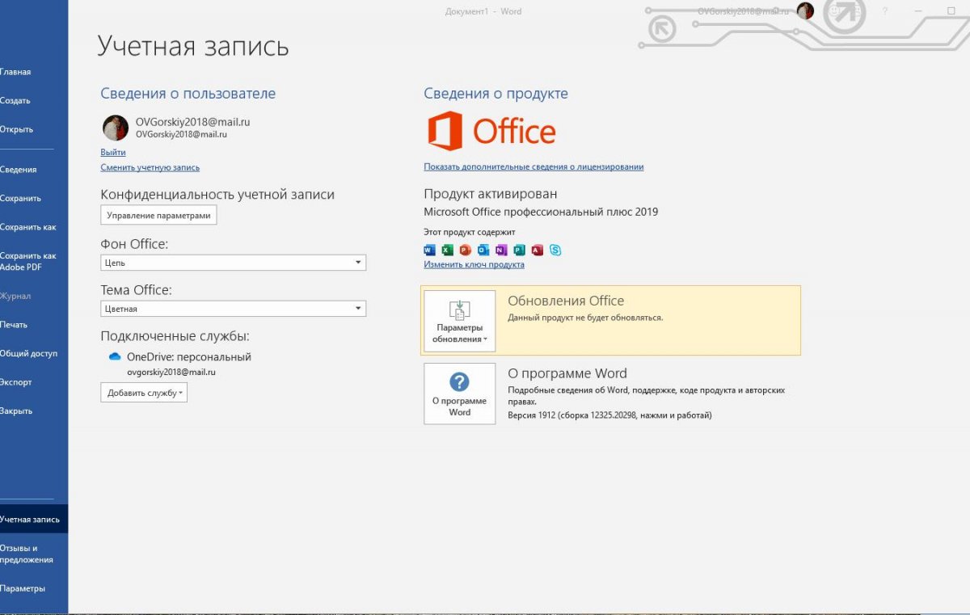Select Сохранить как Adobe PDF
This screenshot has width=970, height=615.
point(28,261)
